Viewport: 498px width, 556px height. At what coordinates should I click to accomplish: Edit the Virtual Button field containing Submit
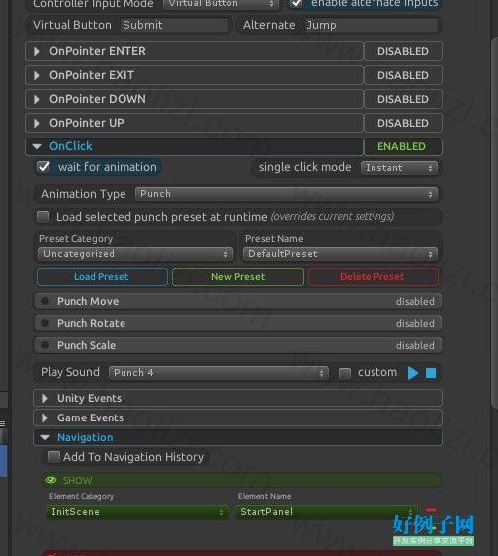coord(174,25)
